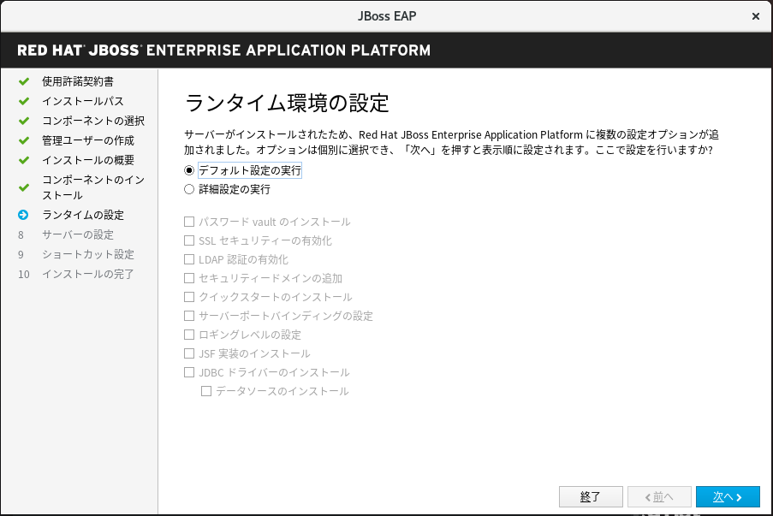Check データソースのインストール option
The image size is (773, 516).
coord(206,391)
